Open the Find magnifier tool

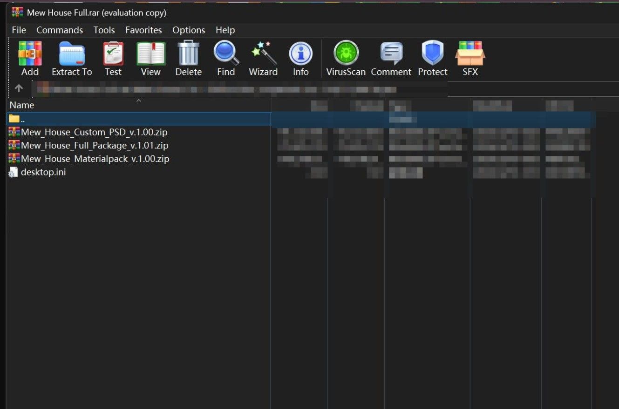(x=226, y=59)
